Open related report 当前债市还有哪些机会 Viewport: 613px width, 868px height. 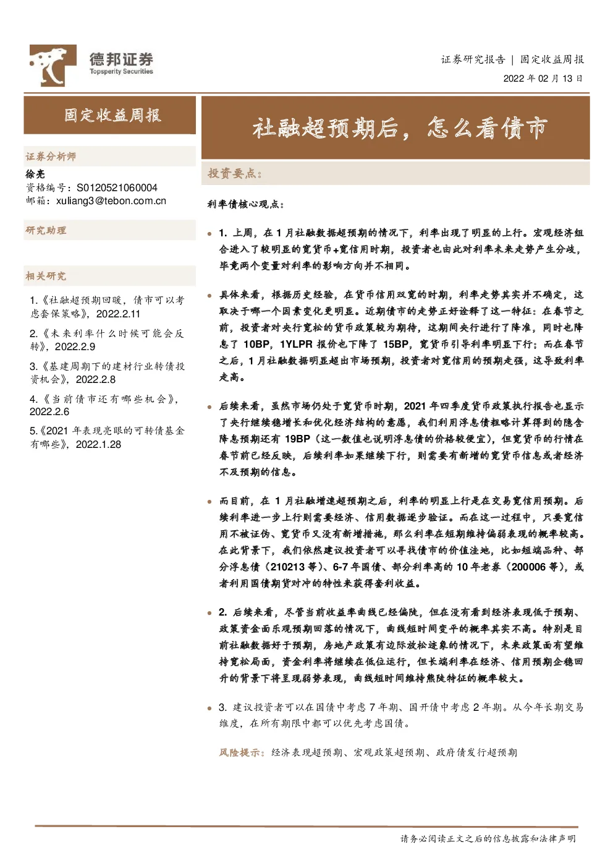pyautogui.click(x=104, y=405)
